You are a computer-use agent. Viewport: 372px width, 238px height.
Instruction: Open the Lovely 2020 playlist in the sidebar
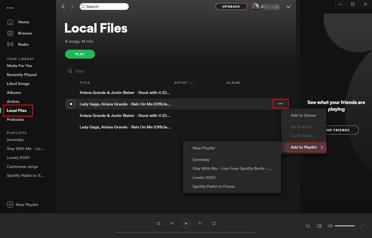coord(18,158)
